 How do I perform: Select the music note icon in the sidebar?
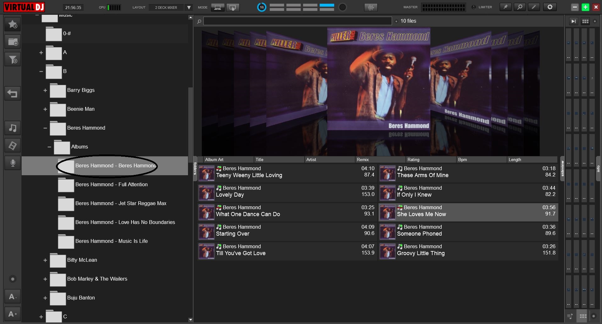click(x=13, y=128)
